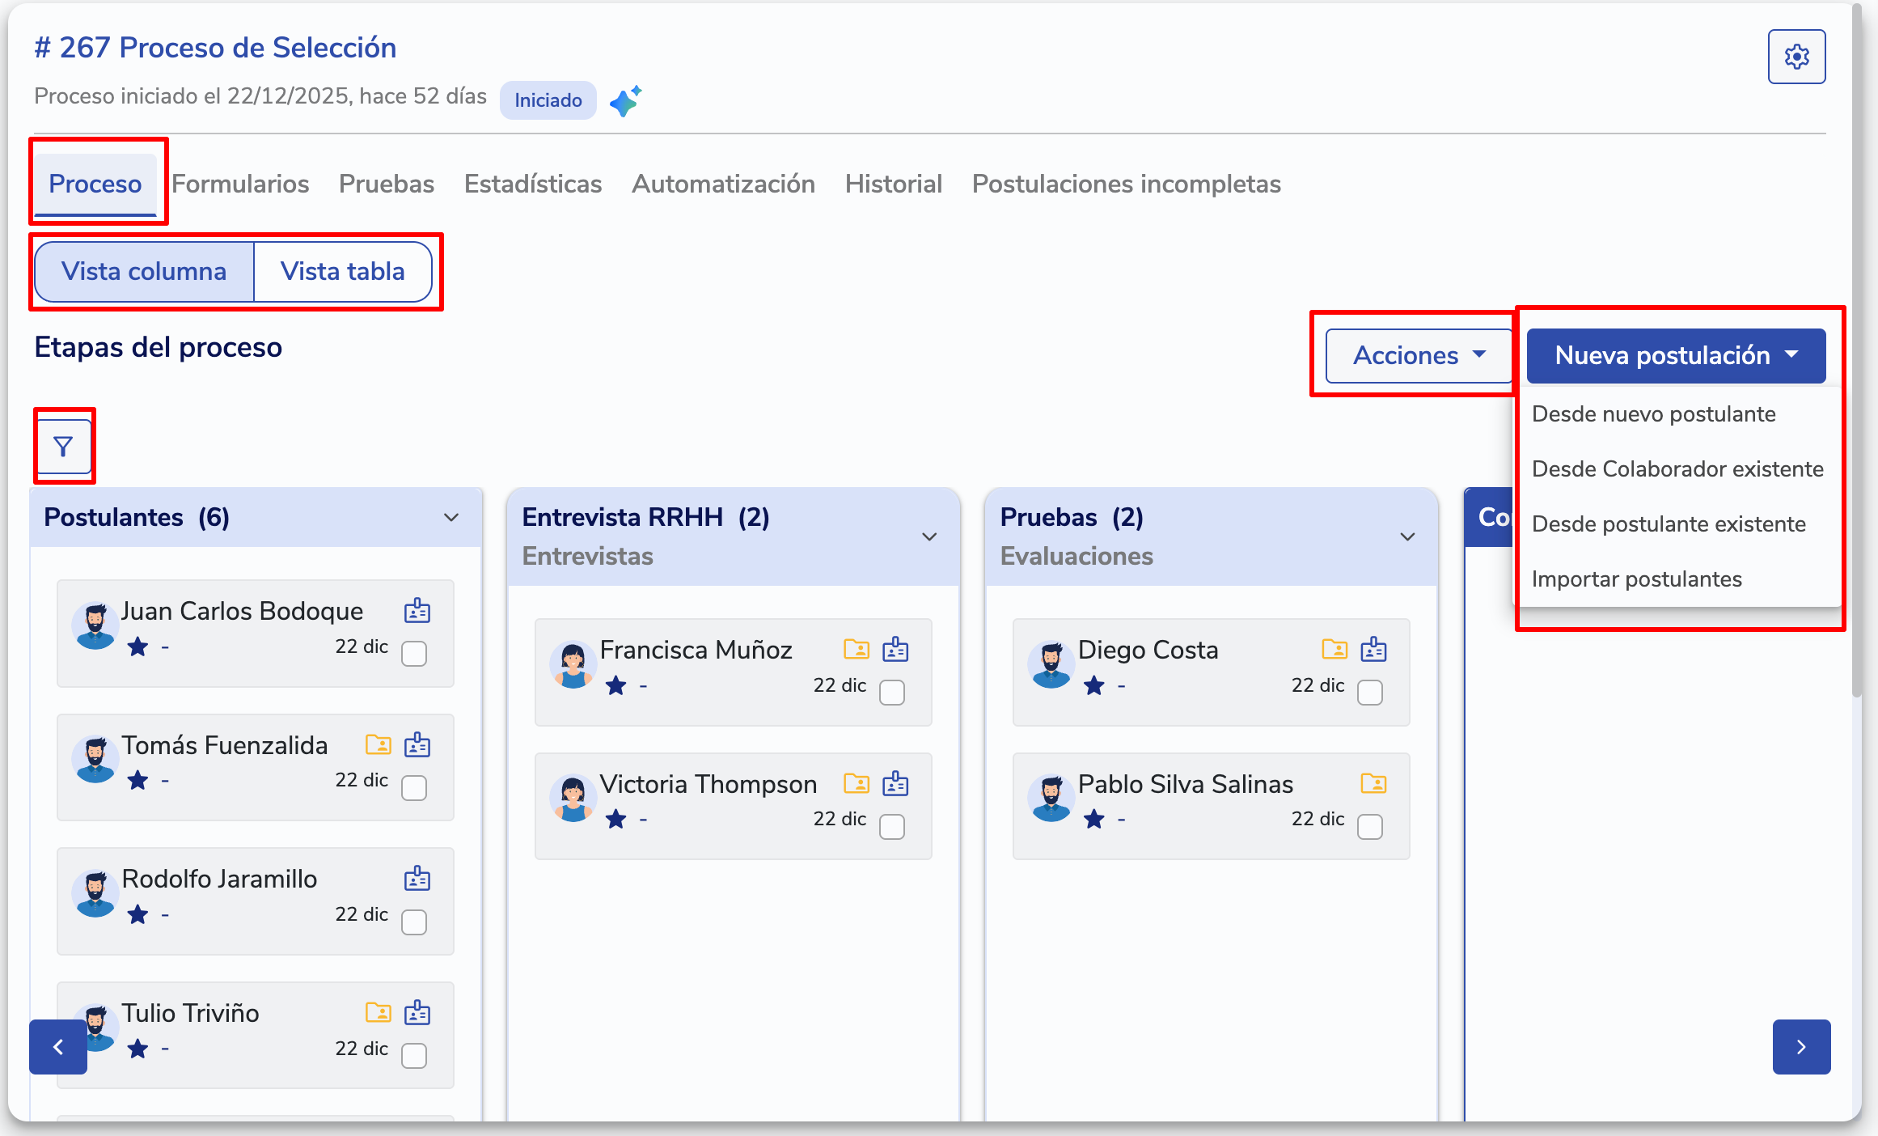Screen dimensions: 1878x1136
Task: Click Diego Costa's star rating icon
Action: pos(1094,686)
